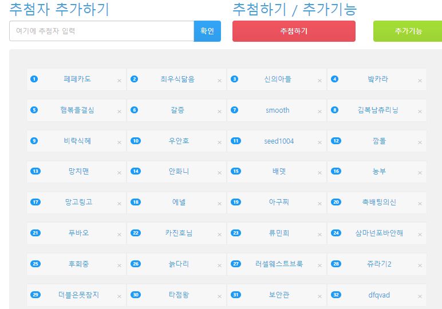This screenshot has height=309, width=442.
Task: Click number badge 7 beside smooth
Action: pos(235,110)
